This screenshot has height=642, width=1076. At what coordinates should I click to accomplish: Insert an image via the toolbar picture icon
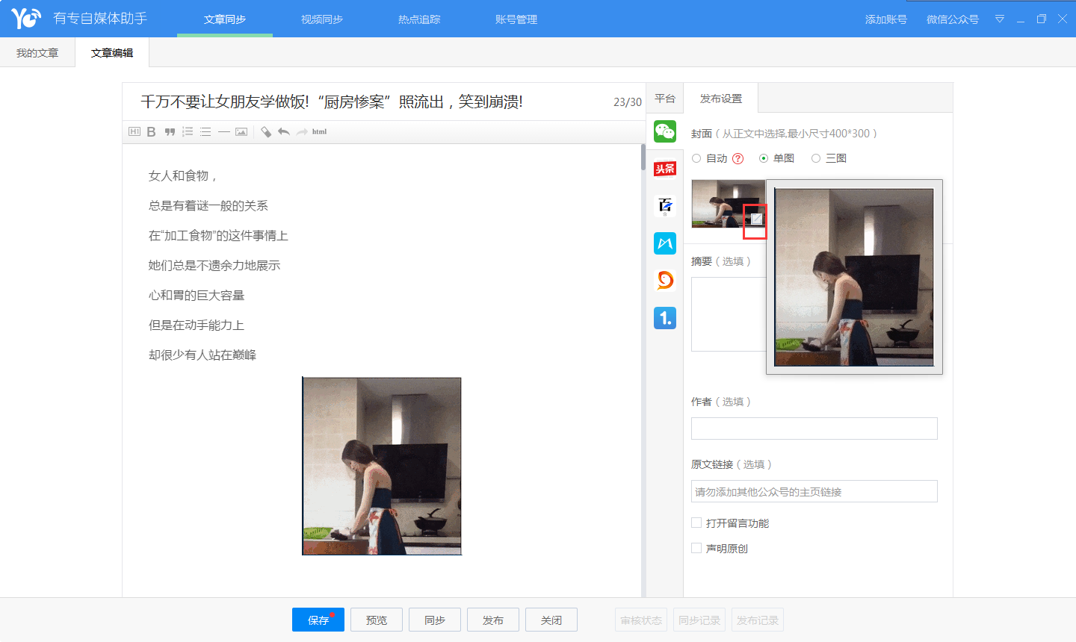coord(241,132)
